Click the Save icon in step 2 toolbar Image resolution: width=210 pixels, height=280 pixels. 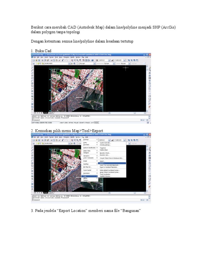click(39, 140)
